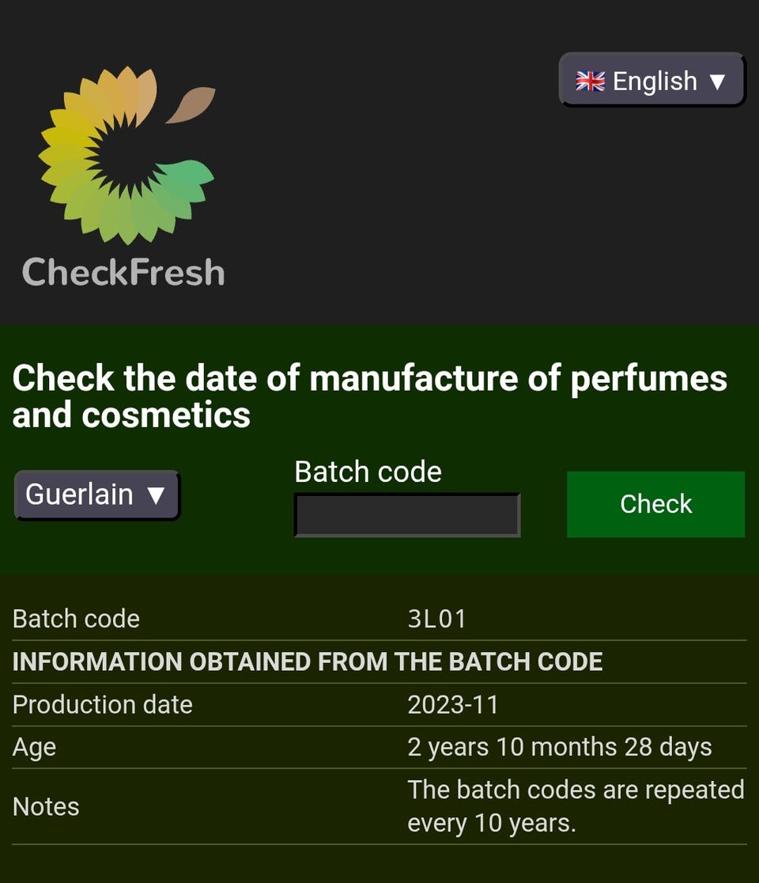Click the brown leaf on the logo
The height and width of the screenshot is (883, 759).
[191, 104]
